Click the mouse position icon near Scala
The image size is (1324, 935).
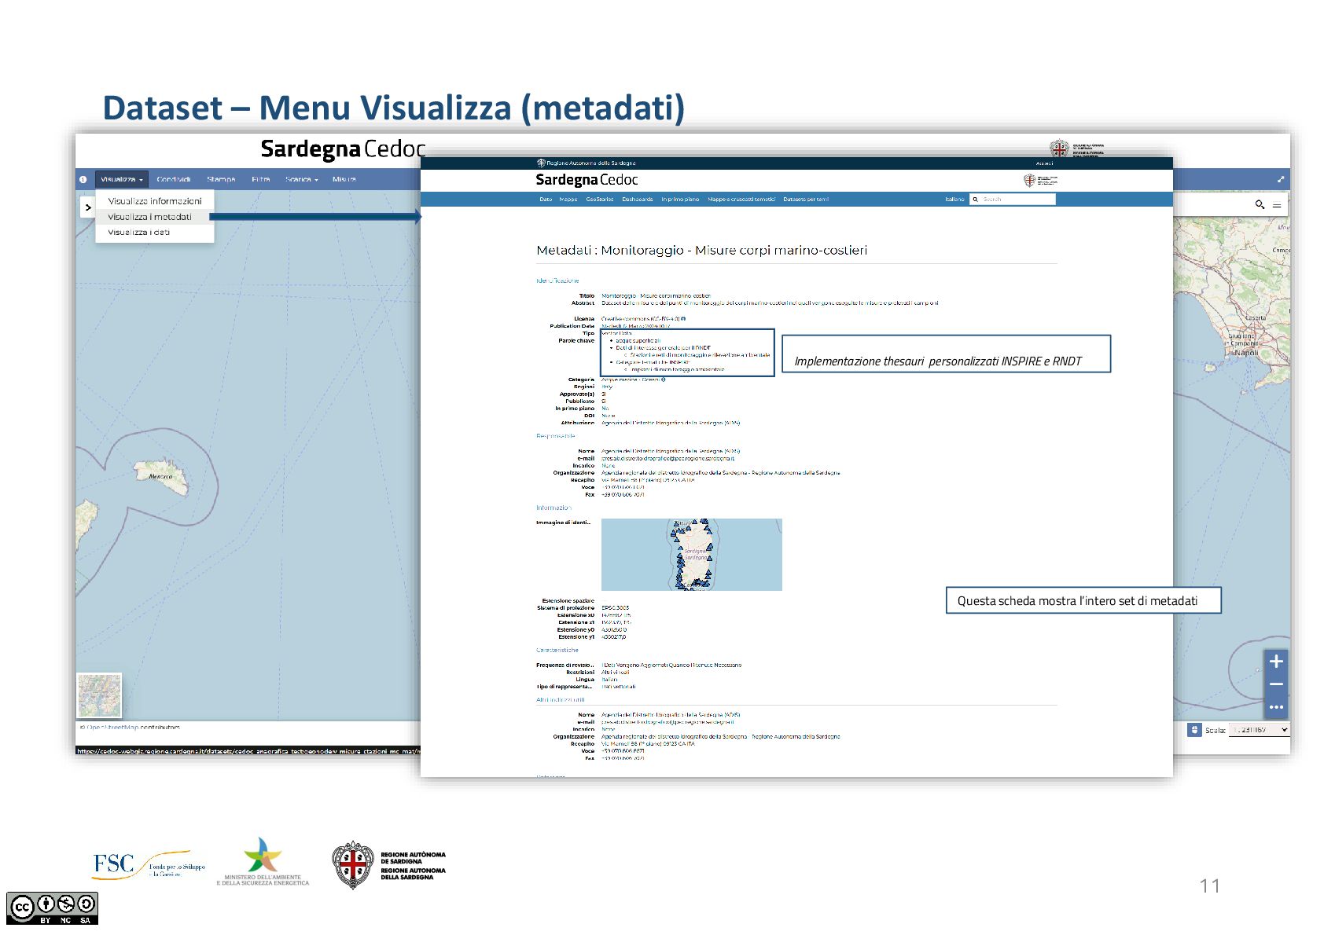tap(1194, 730)
